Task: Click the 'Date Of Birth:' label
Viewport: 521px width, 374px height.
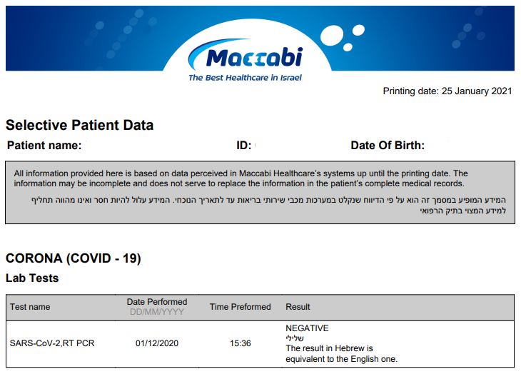Action: click(388, 146)
